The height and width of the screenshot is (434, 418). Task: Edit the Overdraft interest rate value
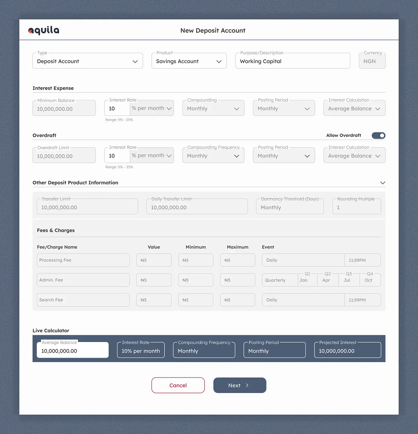117,156
